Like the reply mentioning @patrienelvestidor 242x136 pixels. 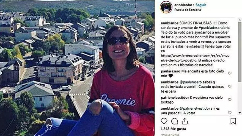(x=230, y=113)
